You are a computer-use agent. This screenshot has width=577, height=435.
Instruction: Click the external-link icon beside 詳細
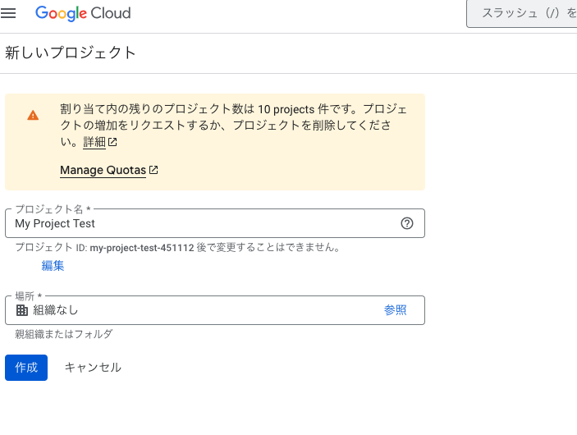click(113, 142)
